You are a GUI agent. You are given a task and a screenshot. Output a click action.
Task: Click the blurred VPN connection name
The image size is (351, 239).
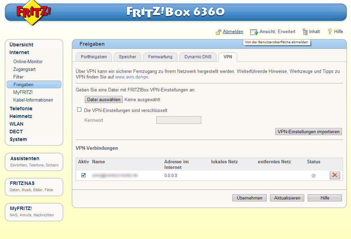[x=115, y=175]
